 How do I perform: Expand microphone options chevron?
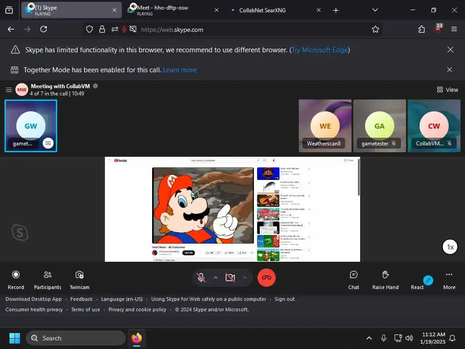coord(216,278)
